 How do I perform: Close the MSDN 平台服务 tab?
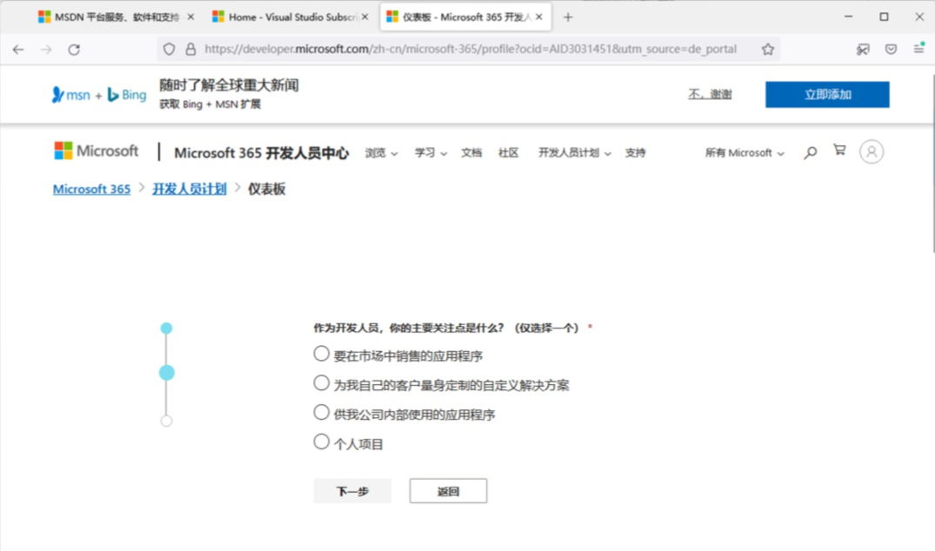click(190, 17)
